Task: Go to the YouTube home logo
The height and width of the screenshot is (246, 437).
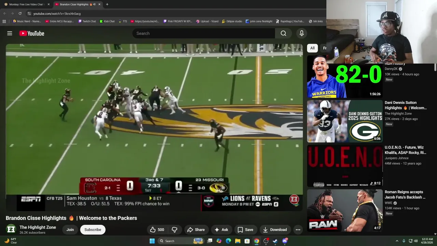Action: coord(32,33)
